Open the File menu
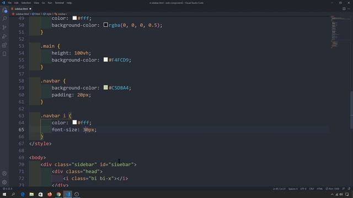Viewport: 353px width, 198px height. pyautogui.click(x=10, y=3)
